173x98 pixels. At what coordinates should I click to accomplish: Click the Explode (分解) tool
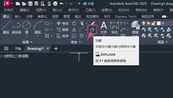(x=92, y=30)
